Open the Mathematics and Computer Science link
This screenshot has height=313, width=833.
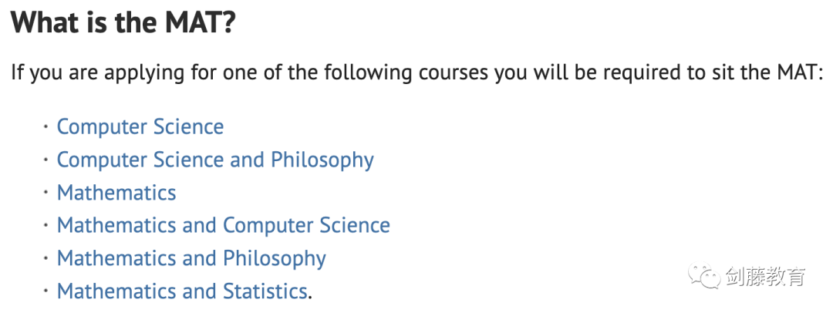[x=224, y=225]
